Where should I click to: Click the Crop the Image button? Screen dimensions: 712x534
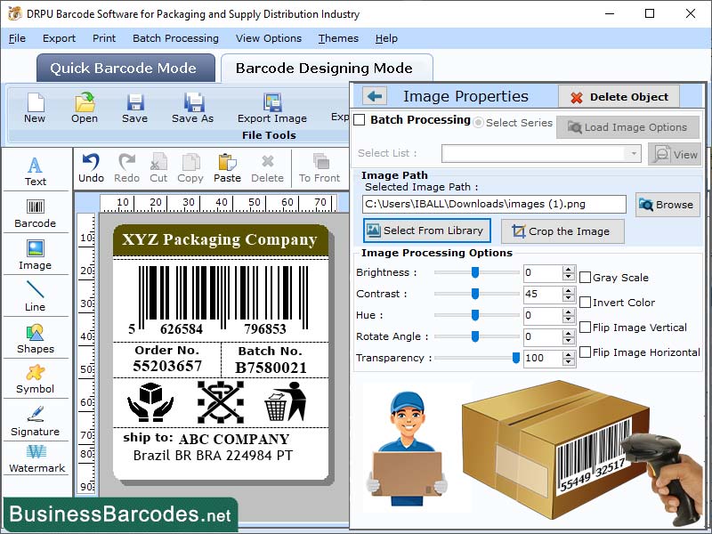pos(562,231)
